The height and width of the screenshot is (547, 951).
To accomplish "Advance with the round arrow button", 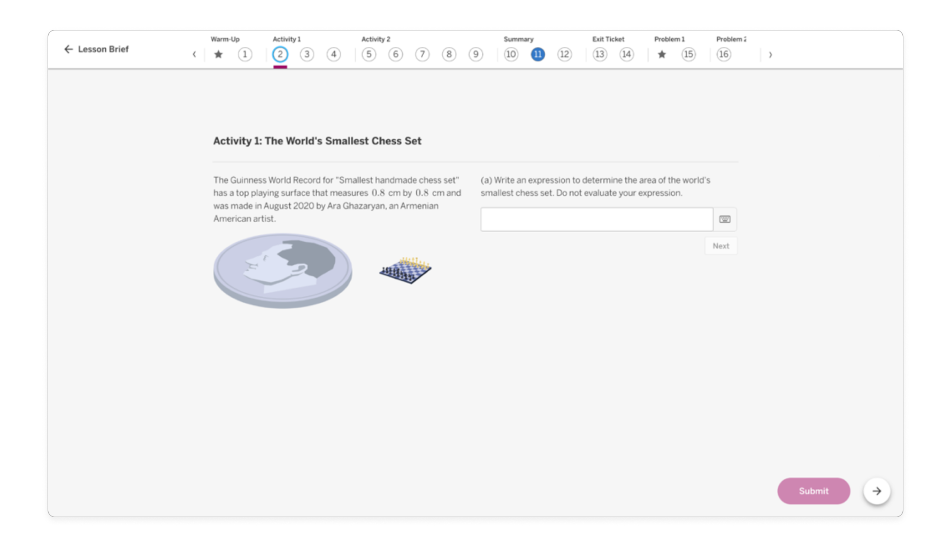I will [877, 491].
